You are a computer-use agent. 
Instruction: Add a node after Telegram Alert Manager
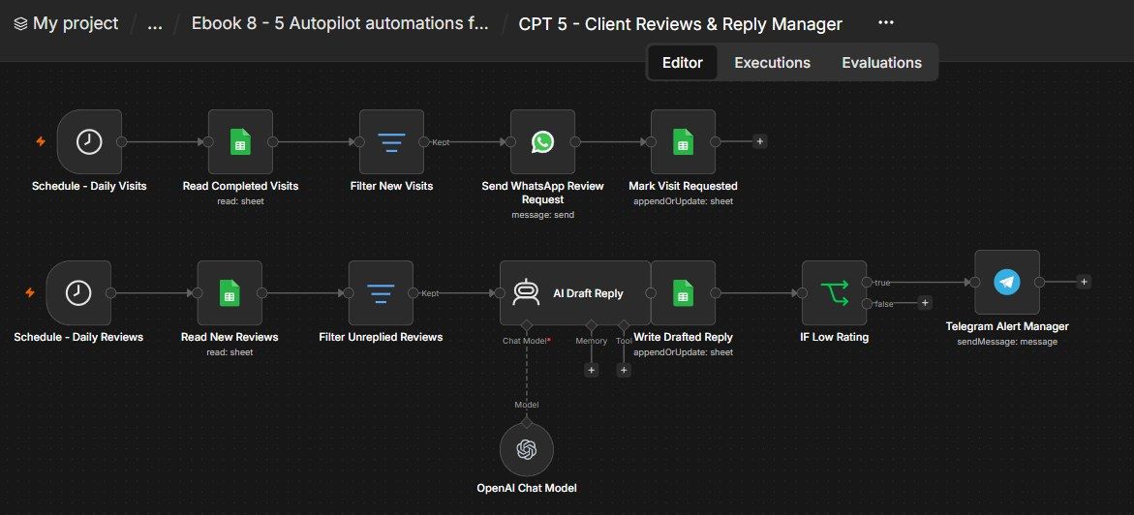(1084, 282)
